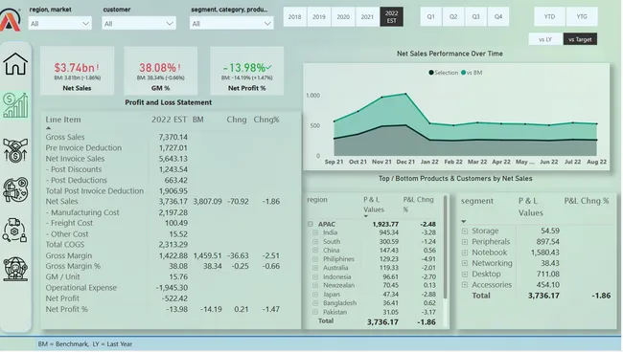The width and height of the screenshot is (623, 352).
Task: Click the Net Sales KPI card
Action: pos(77,71)
